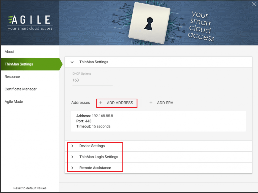Click the ADD SRV button
The width and height of the screenshot is (258, 193).
(x=161, y=103)
